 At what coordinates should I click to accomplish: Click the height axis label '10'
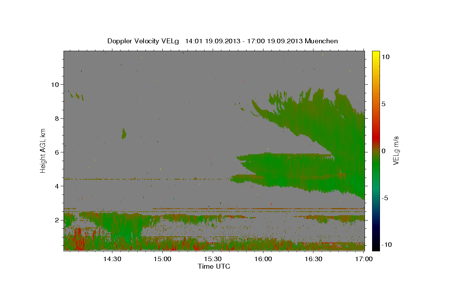point(55,85)
